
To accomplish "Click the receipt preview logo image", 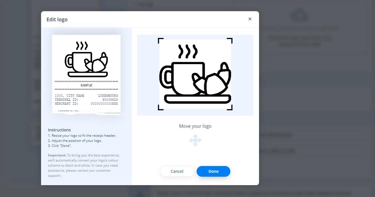I will tap(86, 59).
